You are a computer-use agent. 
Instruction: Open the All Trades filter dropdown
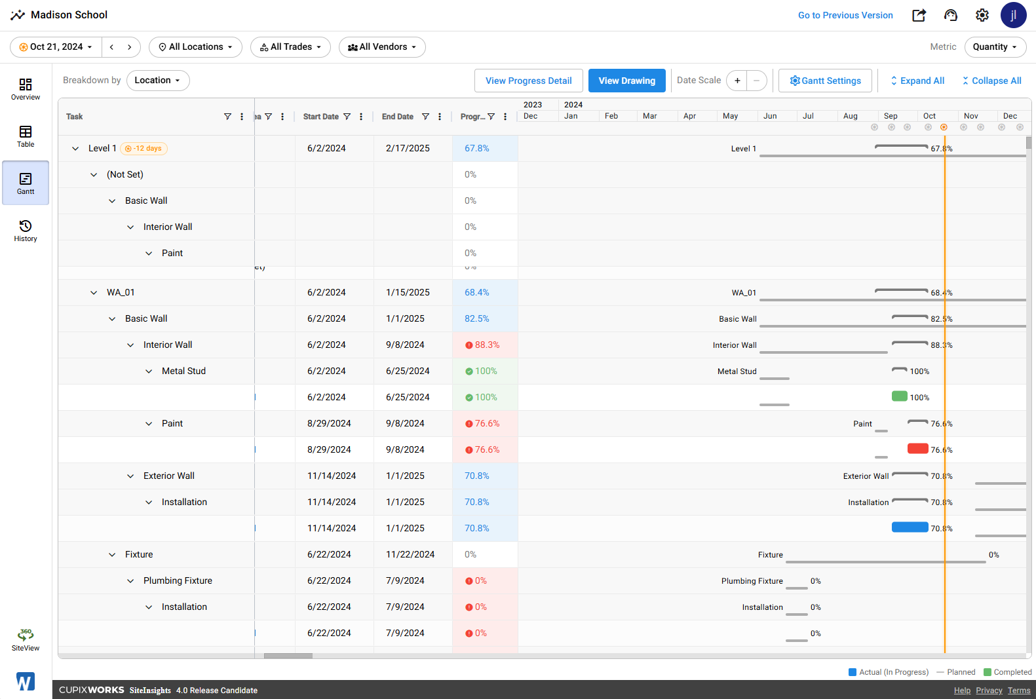pos(290,47)
